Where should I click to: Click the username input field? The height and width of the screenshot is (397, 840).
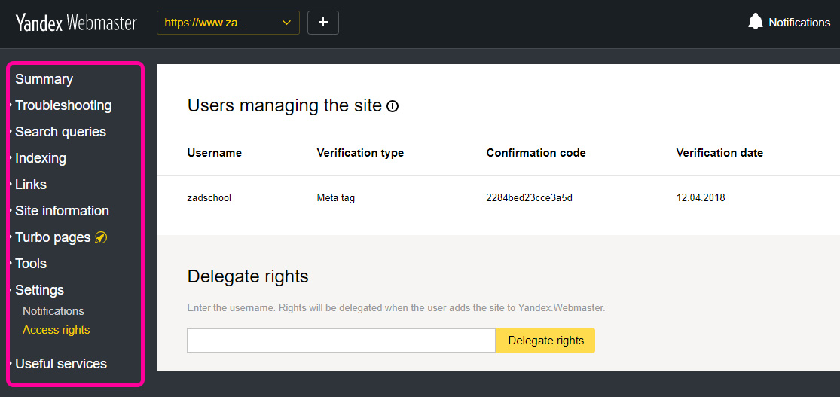click(x=341, y=341)
